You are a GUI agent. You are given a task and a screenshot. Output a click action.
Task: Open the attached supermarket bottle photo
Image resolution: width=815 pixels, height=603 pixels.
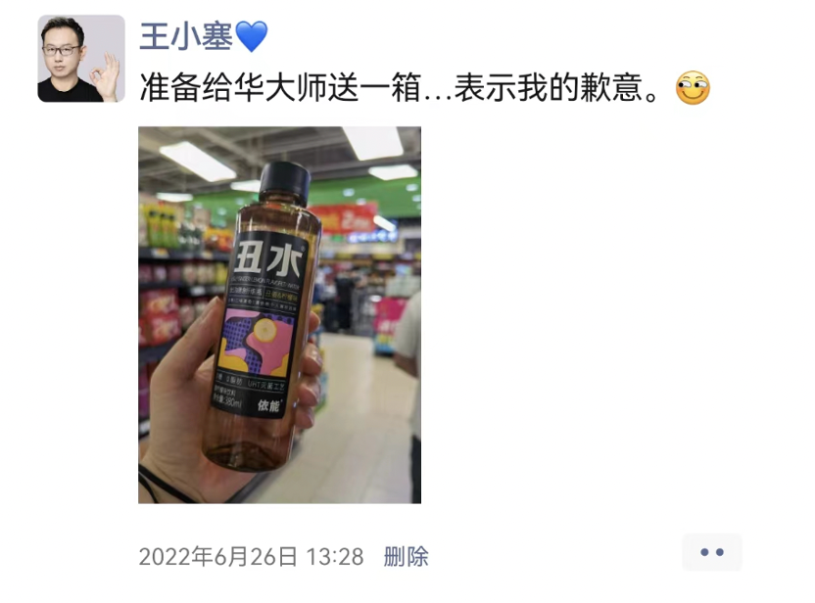279,315
